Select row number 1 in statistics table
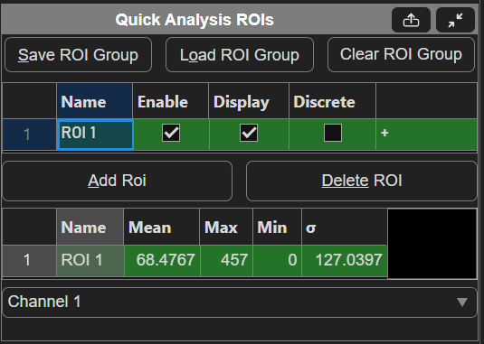 pyautogui.click(x=29, y=261)
